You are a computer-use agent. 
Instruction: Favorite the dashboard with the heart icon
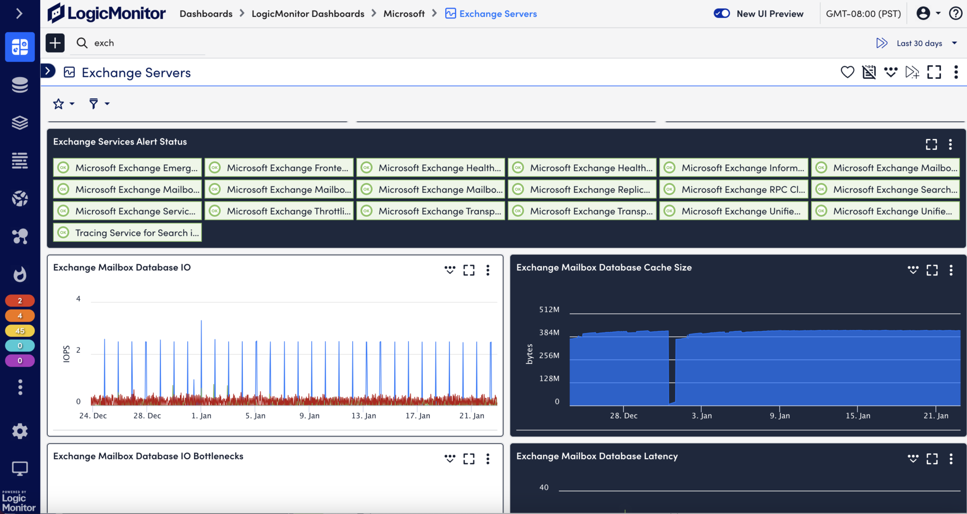(847, 72)
